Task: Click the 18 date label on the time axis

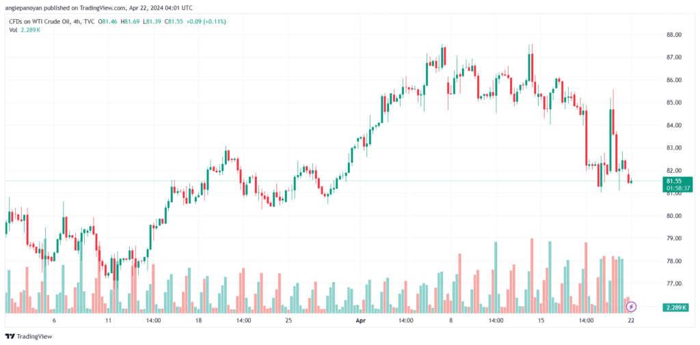Action: click(198, 320)
